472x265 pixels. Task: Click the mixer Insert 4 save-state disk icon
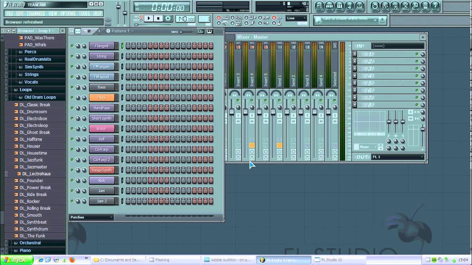(x=252, y=158)
